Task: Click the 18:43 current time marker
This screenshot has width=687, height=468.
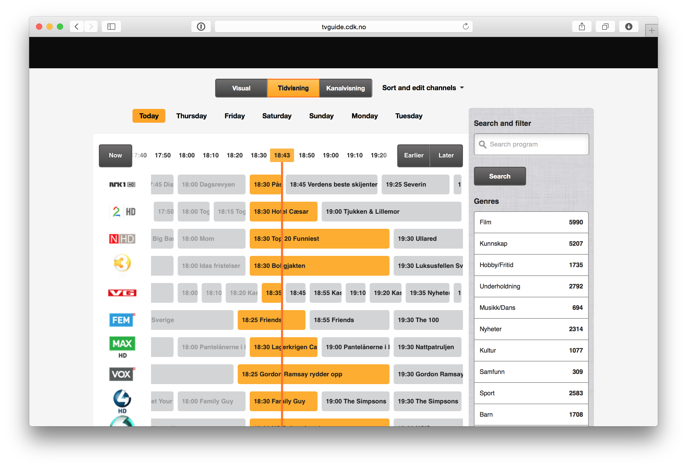Action: coord(282,156)
